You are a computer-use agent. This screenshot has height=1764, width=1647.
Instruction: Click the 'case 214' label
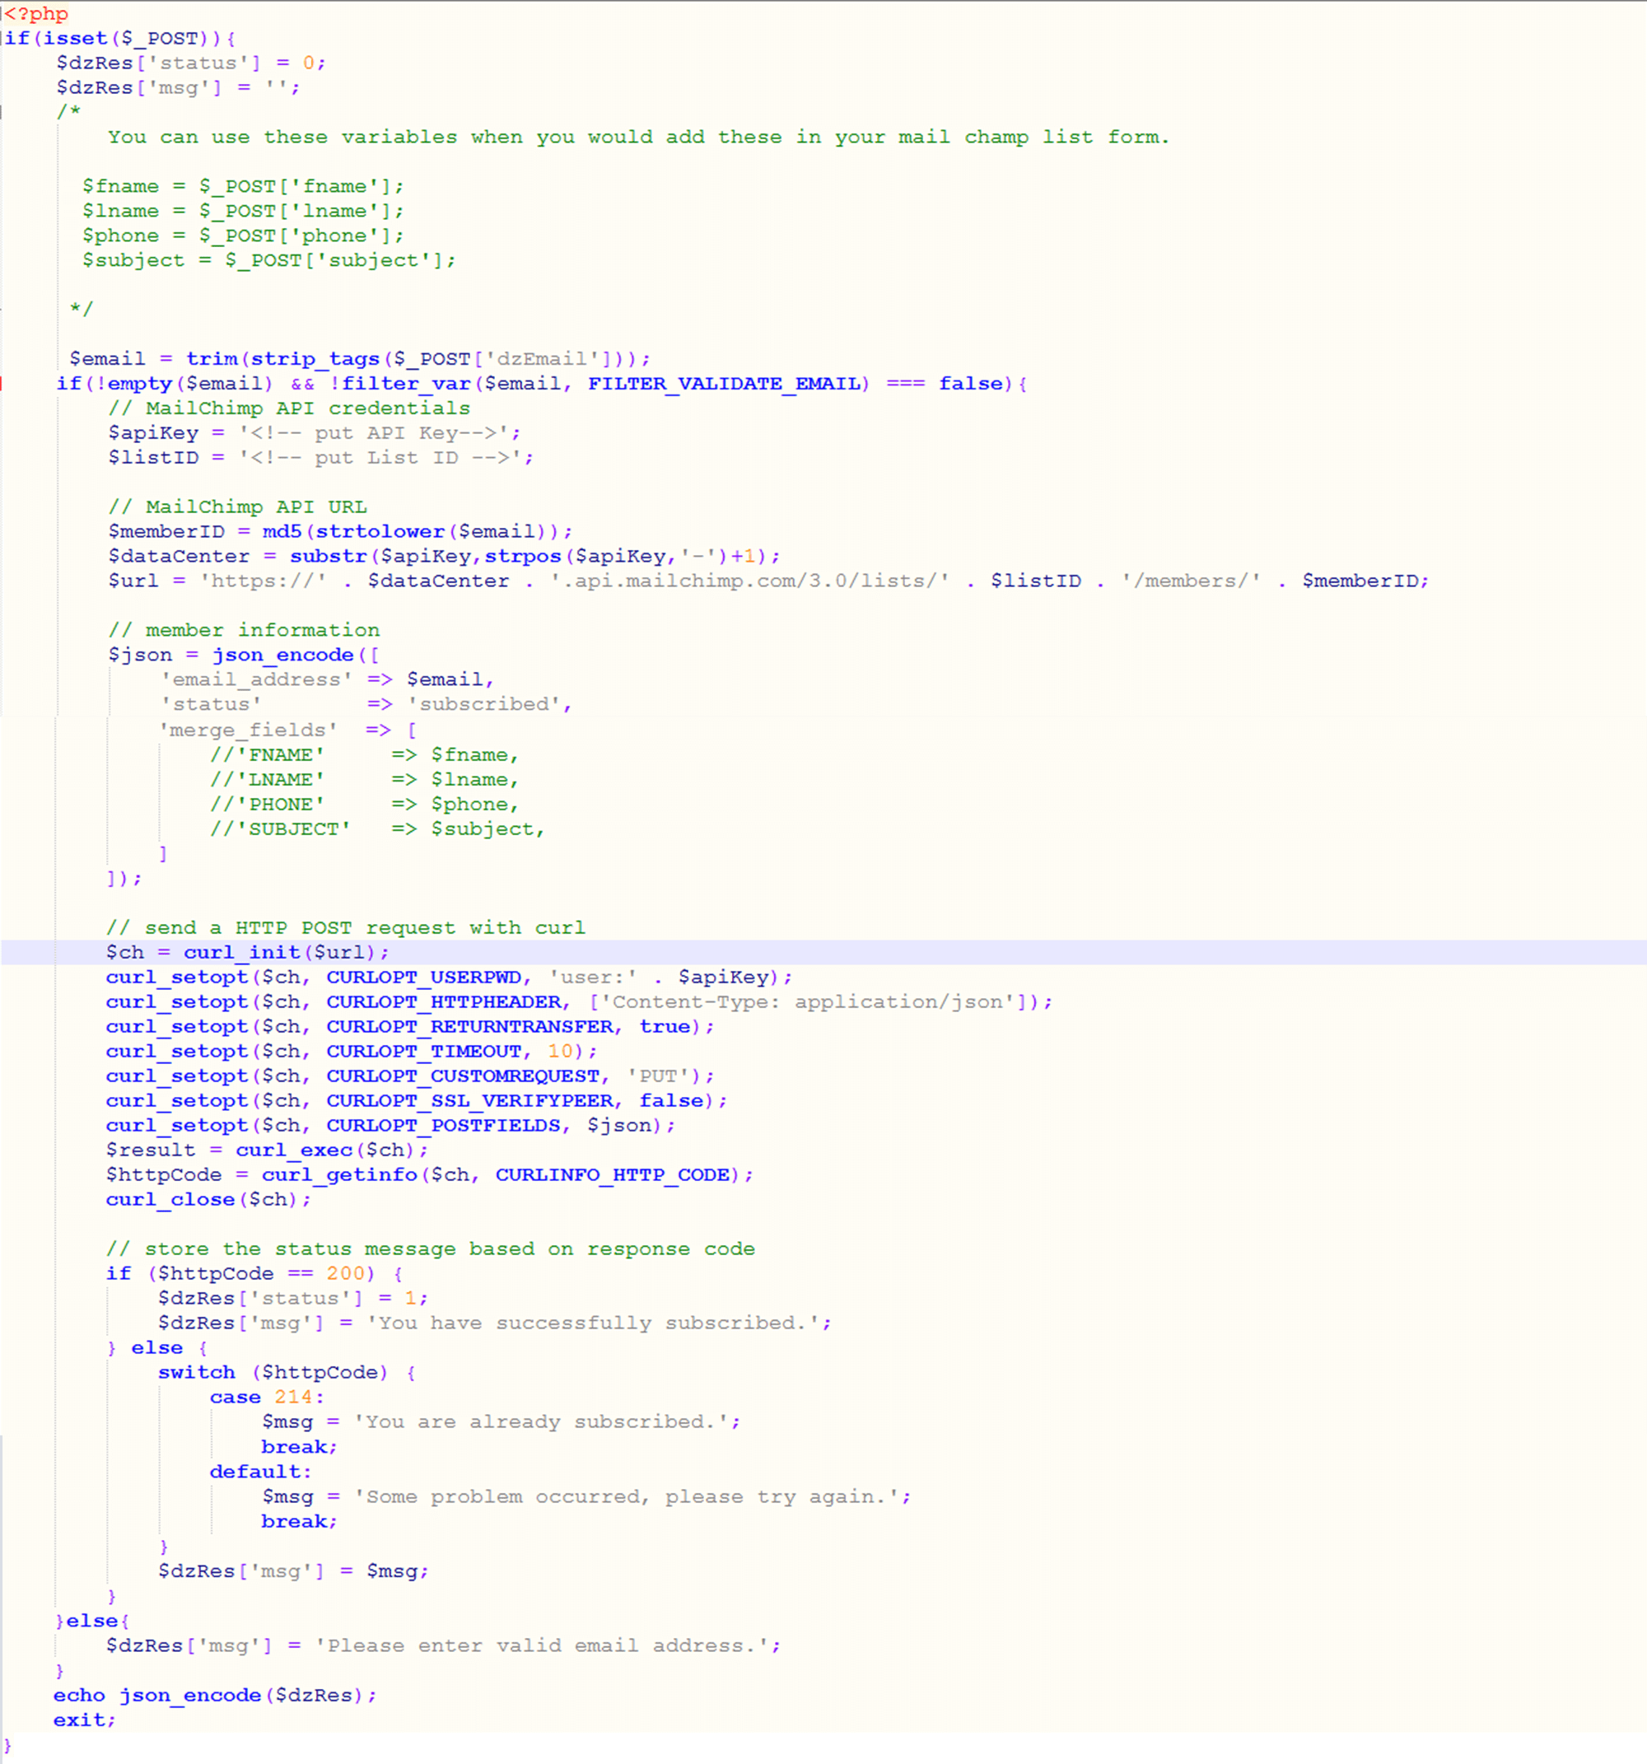pos(264,1397)
